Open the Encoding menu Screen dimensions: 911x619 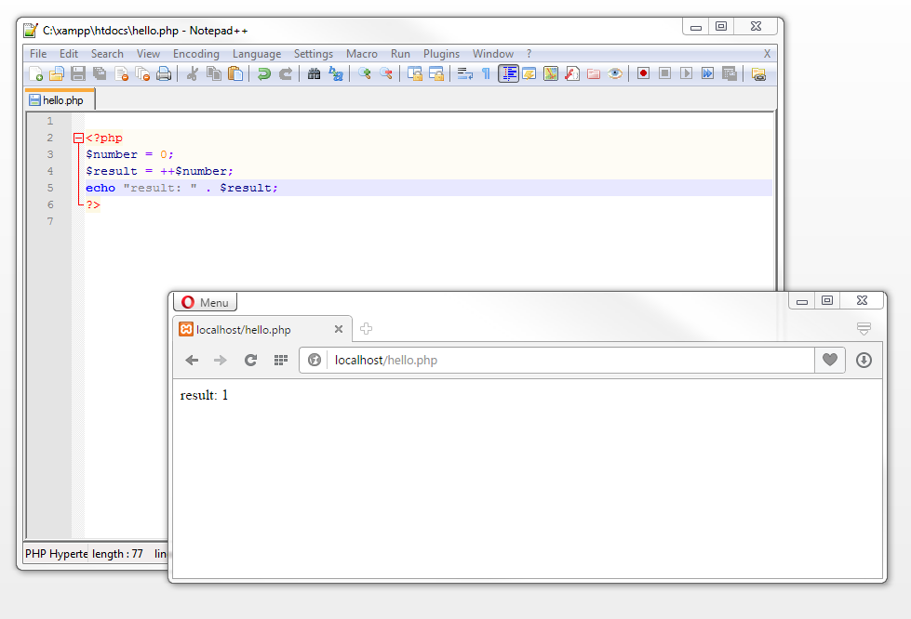coord(195,54)
